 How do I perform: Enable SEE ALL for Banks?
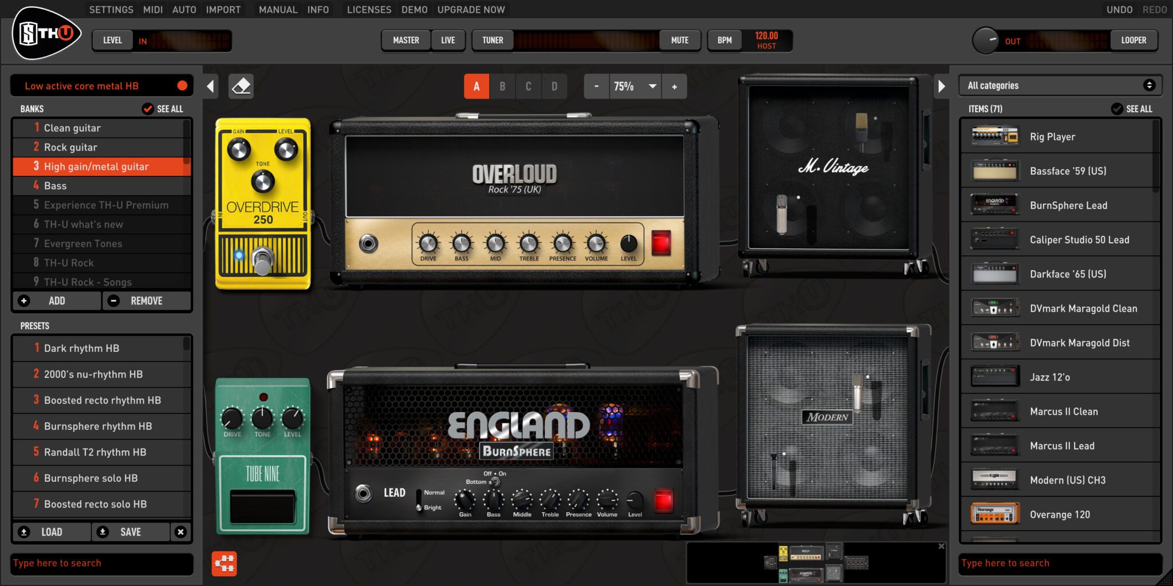(162, 109)
